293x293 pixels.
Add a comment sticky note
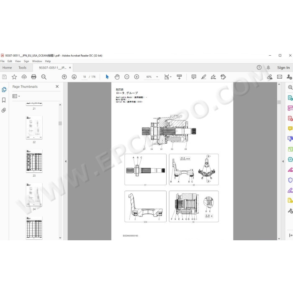coord(194,77)
